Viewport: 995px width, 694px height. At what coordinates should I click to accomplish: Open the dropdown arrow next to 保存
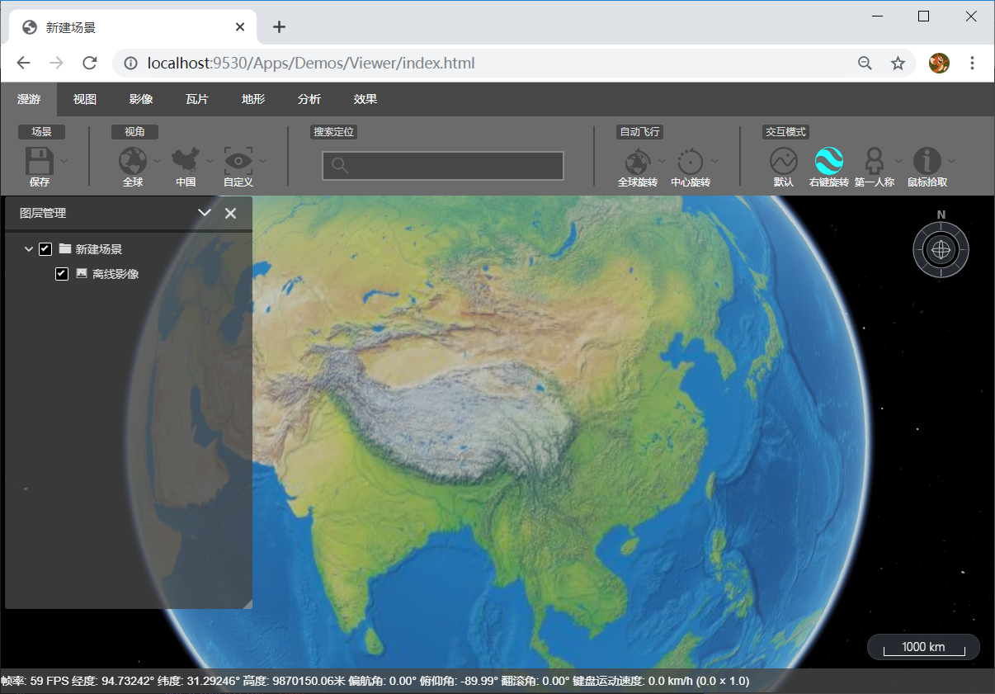[x=64, y=161]
